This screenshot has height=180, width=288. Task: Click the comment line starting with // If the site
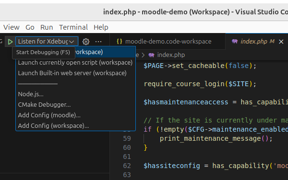[x=216, y=120]
